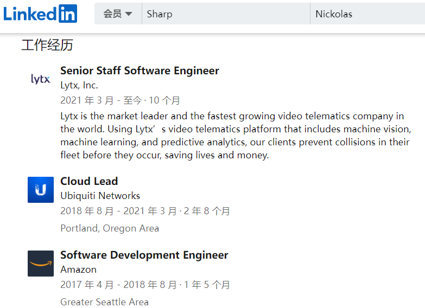Open the Cloud Lead job title
This screenshot has height=308, width=425.
[89, 181]
